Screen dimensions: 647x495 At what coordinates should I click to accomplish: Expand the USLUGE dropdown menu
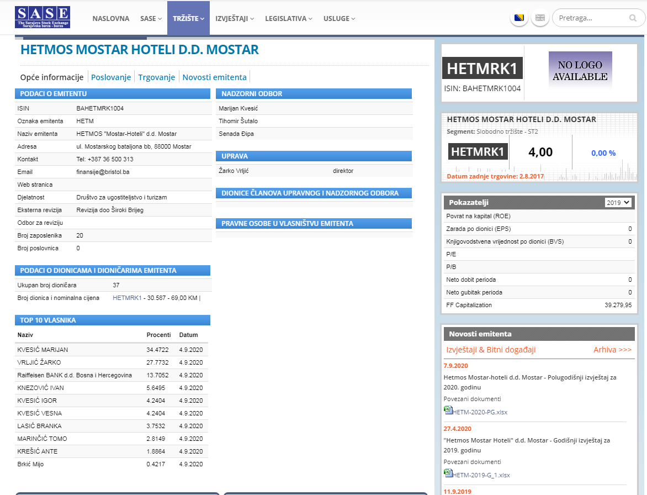click(x=339, y=19)
